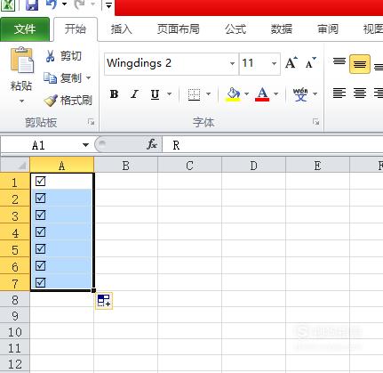
Task: Open the font name dropdown arrow
Action: (x=233, y=63)
